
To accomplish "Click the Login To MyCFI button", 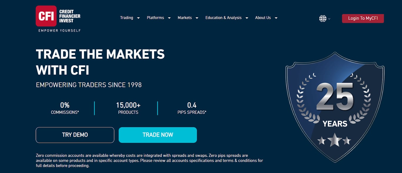I will (363, 18).
